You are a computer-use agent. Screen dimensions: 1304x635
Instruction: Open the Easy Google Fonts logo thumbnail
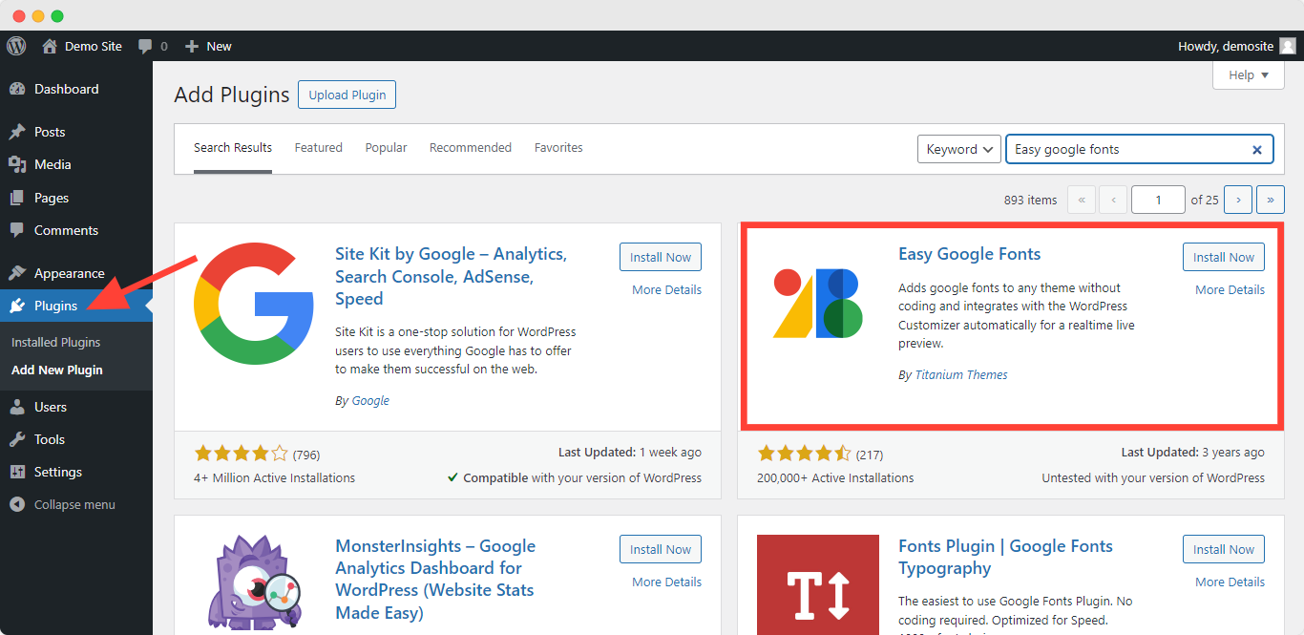(818, 304)
